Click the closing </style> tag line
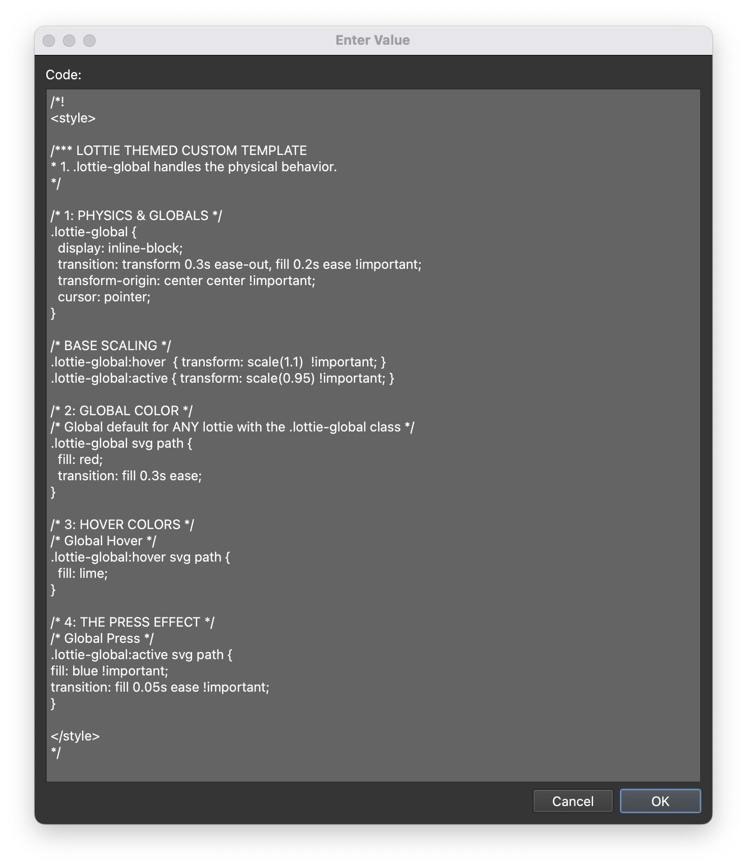 [x=75, y=736]
